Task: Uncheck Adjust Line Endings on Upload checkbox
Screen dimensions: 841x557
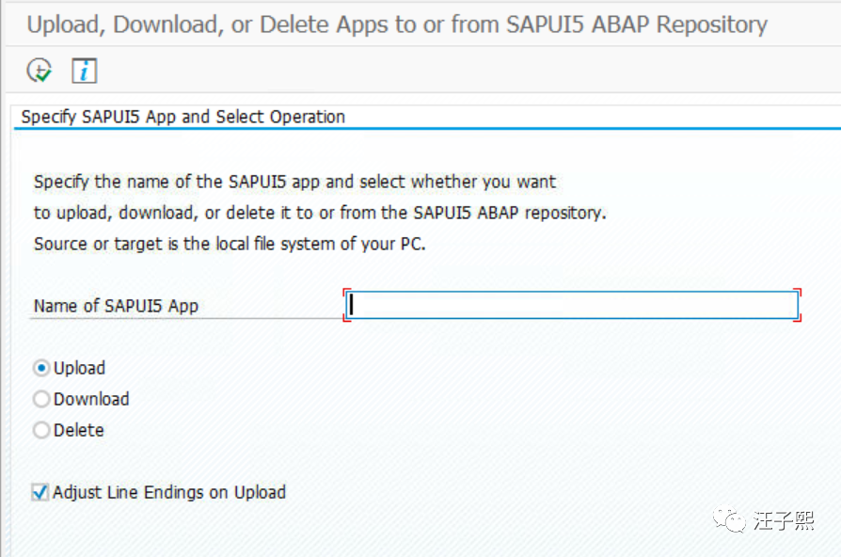Action: [40, 492]
